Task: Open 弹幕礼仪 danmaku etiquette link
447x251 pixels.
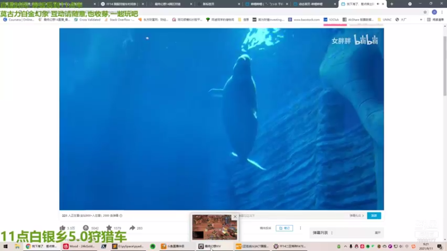Action: click(x=356, y=216)
